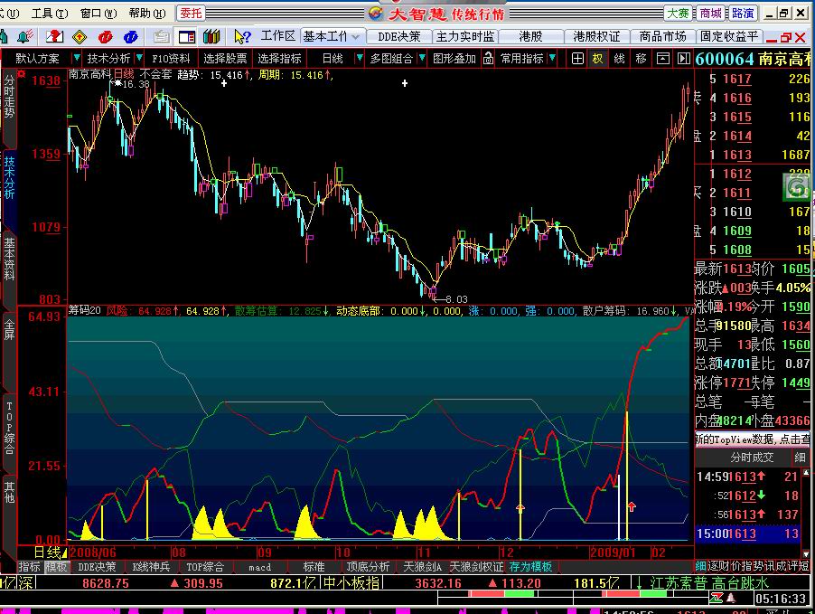Image resolution: width=815 pixels, height=614 pixels.
Task: Click the skip-to-end side panel icon
Action: click(684, 58)
